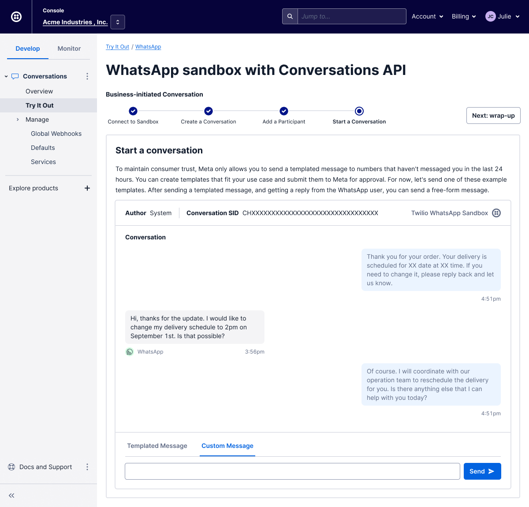Click the Add a Participant step checkmark
Viewport: 529px width, 507px height.
[284, 111]
